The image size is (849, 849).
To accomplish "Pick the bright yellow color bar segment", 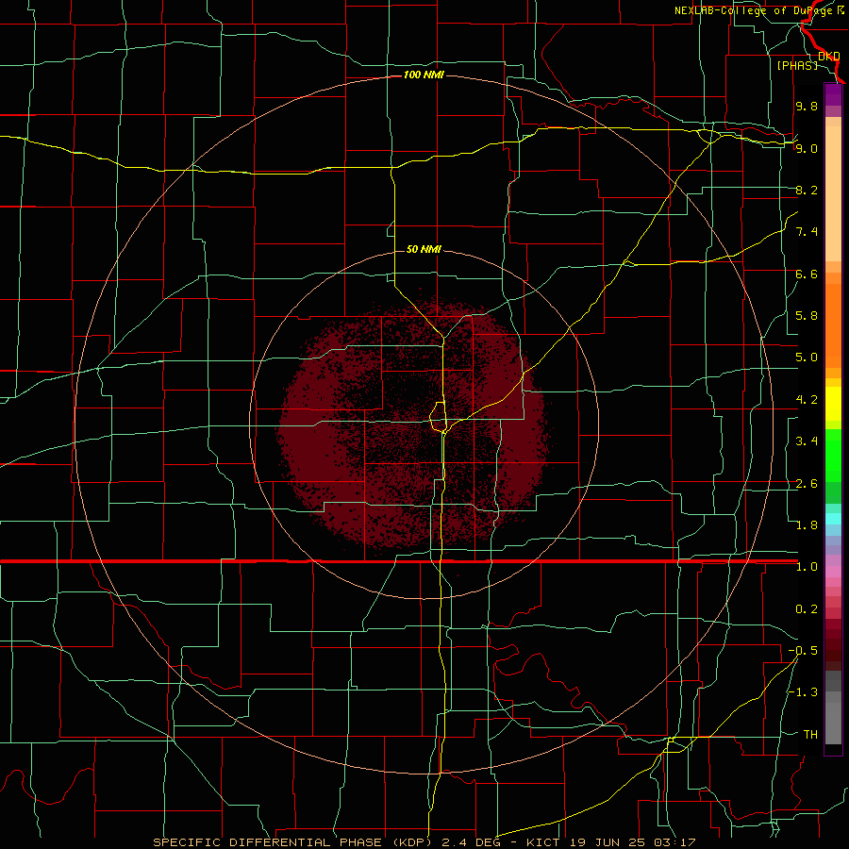I will (833, 404).
